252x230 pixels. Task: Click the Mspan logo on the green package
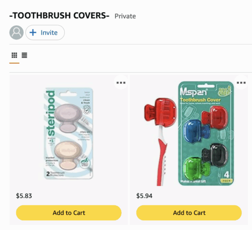193,91
